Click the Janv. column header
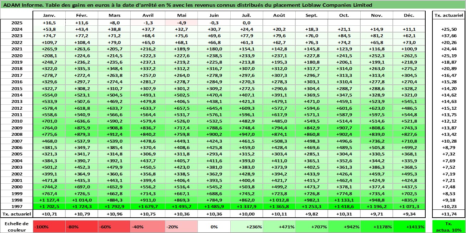 (49, 15)
